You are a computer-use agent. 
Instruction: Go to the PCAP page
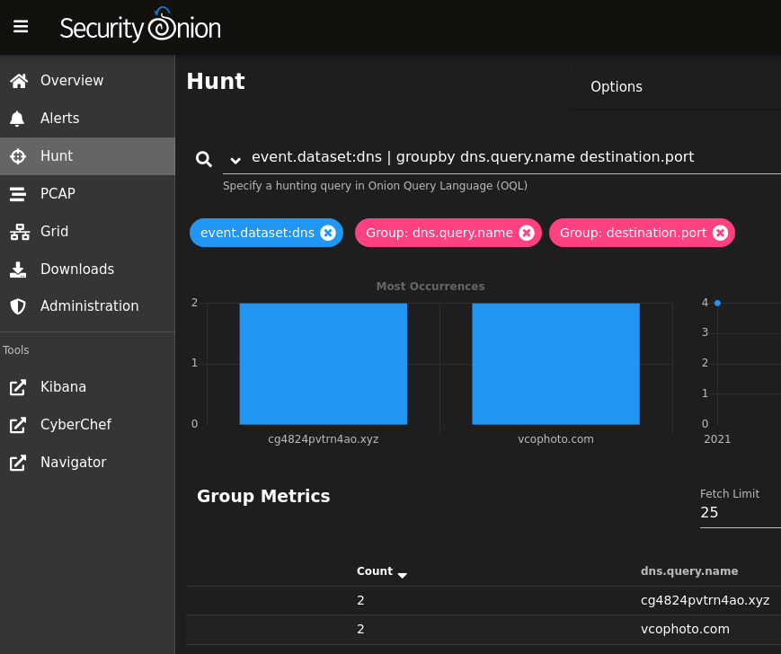point(87,194)
